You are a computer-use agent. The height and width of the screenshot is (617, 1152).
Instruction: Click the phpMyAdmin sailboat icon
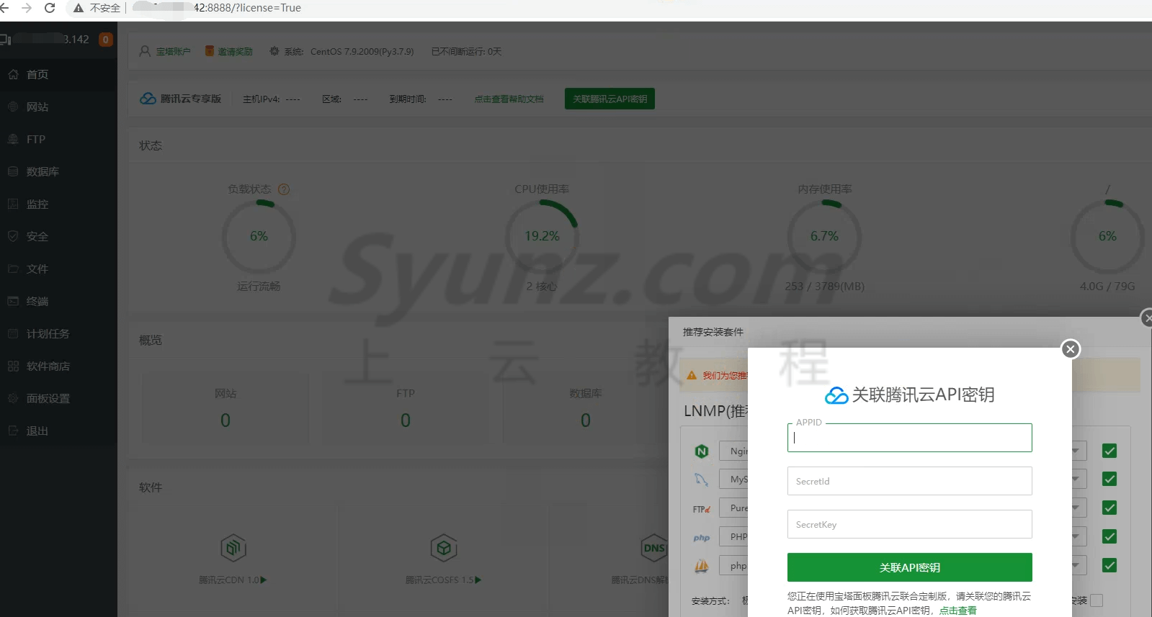[702, 566]
